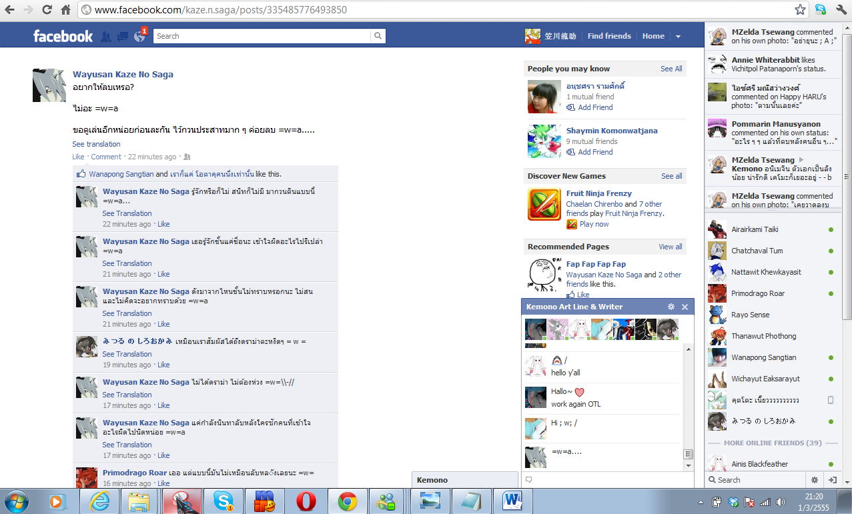Open Wanapong Sangtian link in likes line
Screen dimensions: 852x514
[x=121, y=174]
